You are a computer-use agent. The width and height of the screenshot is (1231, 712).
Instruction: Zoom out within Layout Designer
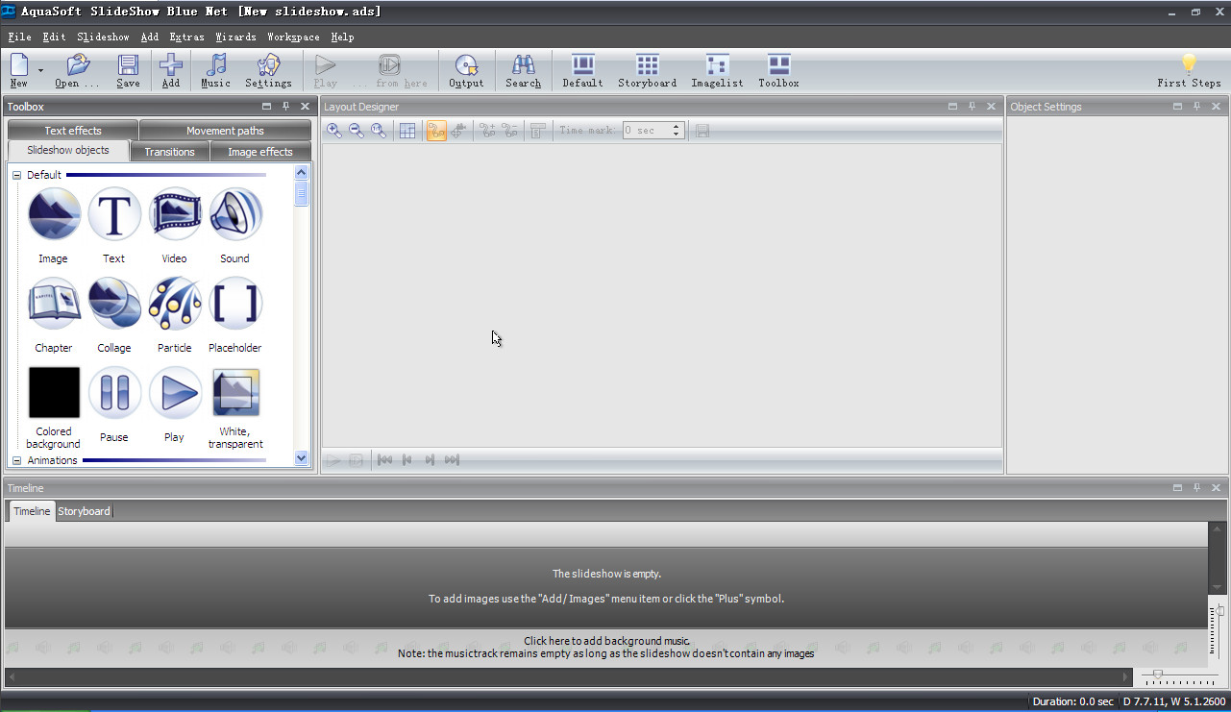click(x=357, y=131)
